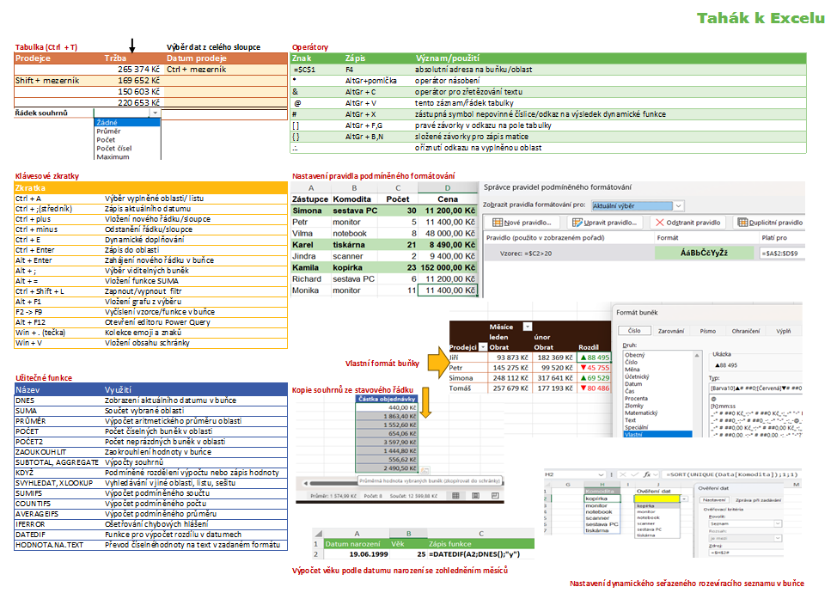Switch to the Číslo tab
Screen dimensions: 837x599
coord(634,331)
